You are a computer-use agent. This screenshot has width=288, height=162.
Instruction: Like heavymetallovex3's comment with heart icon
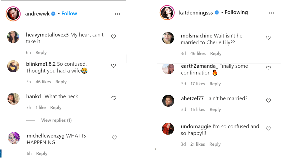coord(113,36)
